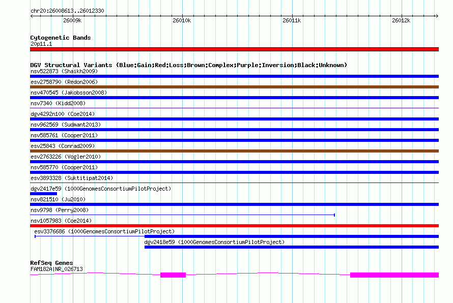Select thick blue esv3376686 variant segment
Viewport: 453px width, 303px height.
pyautogui.click(x=292, y=236)
